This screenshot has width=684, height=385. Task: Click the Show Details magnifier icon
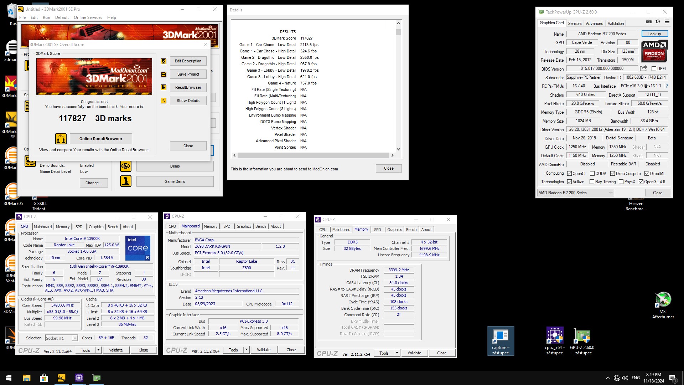164,101
